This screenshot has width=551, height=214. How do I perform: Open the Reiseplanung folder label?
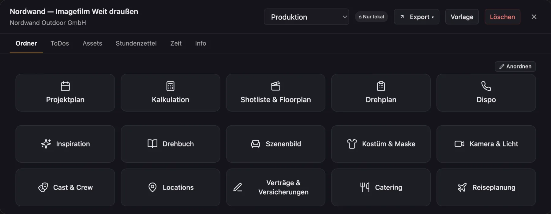pyautogui.click(x=494, y=187)
